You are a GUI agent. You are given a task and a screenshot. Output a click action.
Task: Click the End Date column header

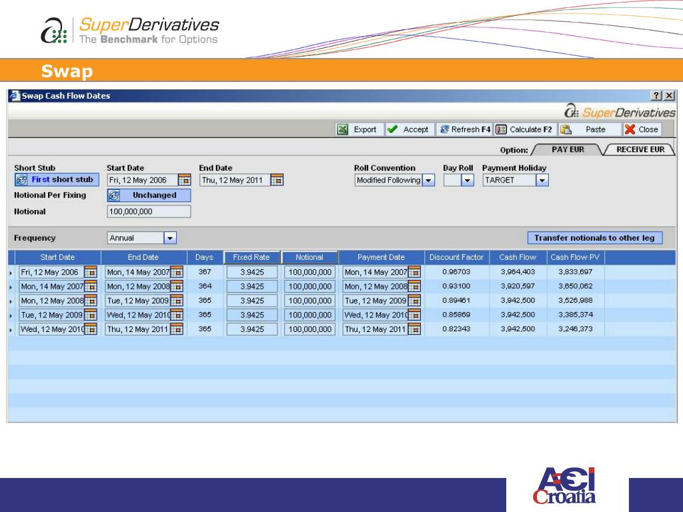click(143, 257)
